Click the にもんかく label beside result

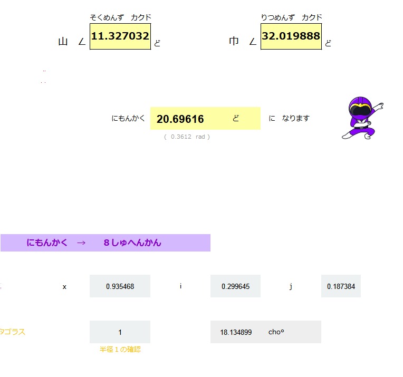click(128, 119)
